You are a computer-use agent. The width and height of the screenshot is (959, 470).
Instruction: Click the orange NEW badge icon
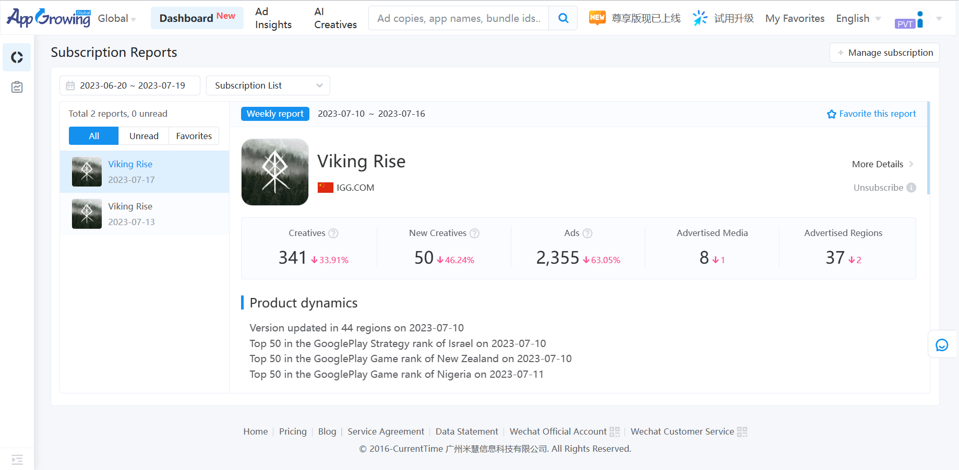(597, 18)
